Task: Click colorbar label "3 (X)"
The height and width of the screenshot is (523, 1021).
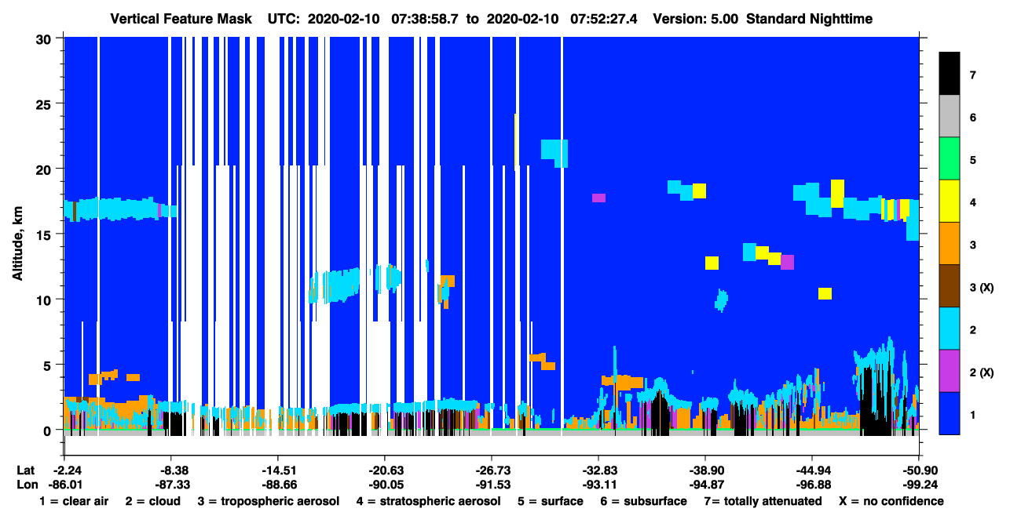Action: point(981,288)
